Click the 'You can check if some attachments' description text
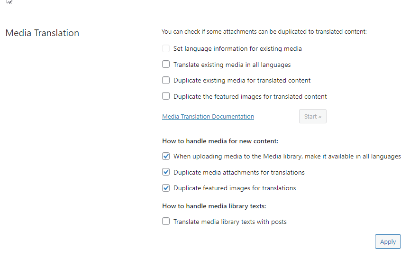 pyautogui.click(x=264, y=32)
